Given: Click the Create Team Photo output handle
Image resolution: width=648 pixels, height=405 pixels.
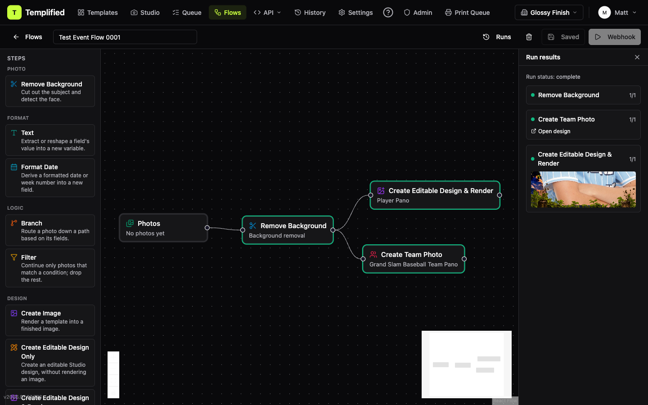Looking at the screenshot, I should pos(464,259).
